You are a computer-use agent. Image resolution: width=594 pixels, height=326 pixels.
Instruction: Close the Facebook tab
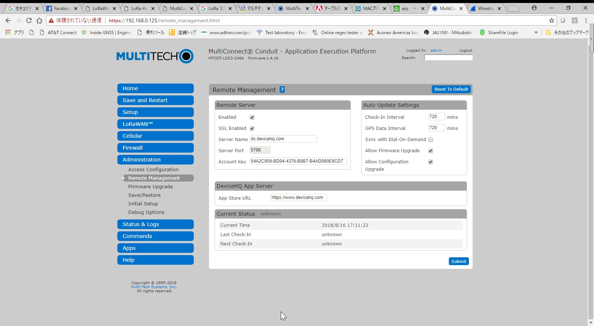(x=76, y=9)
